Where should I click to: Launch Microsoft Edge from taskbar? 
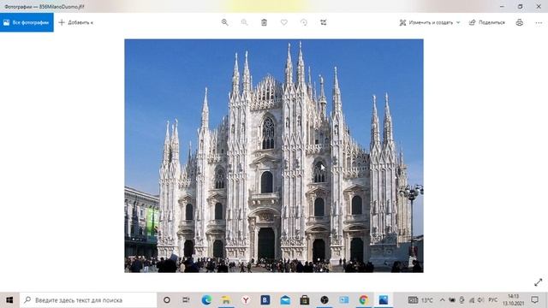[206, 300]
